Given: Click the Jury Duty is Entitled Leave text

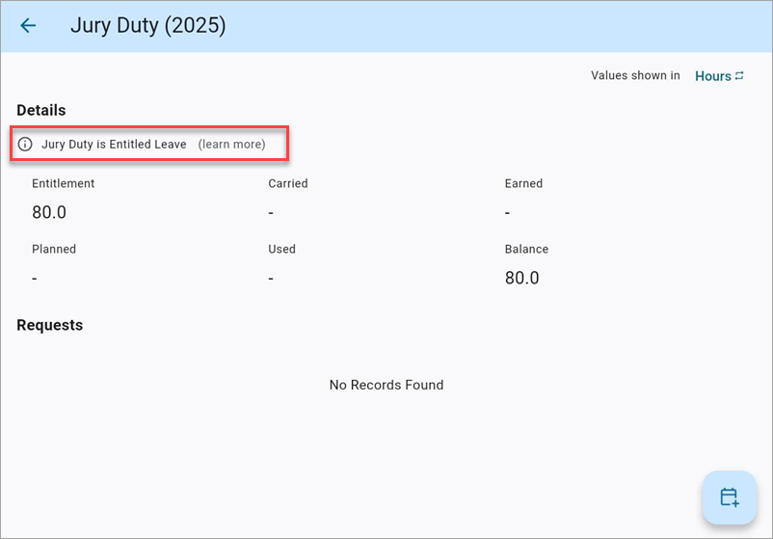Looking at the screenshot, I should tap(114, 145).
